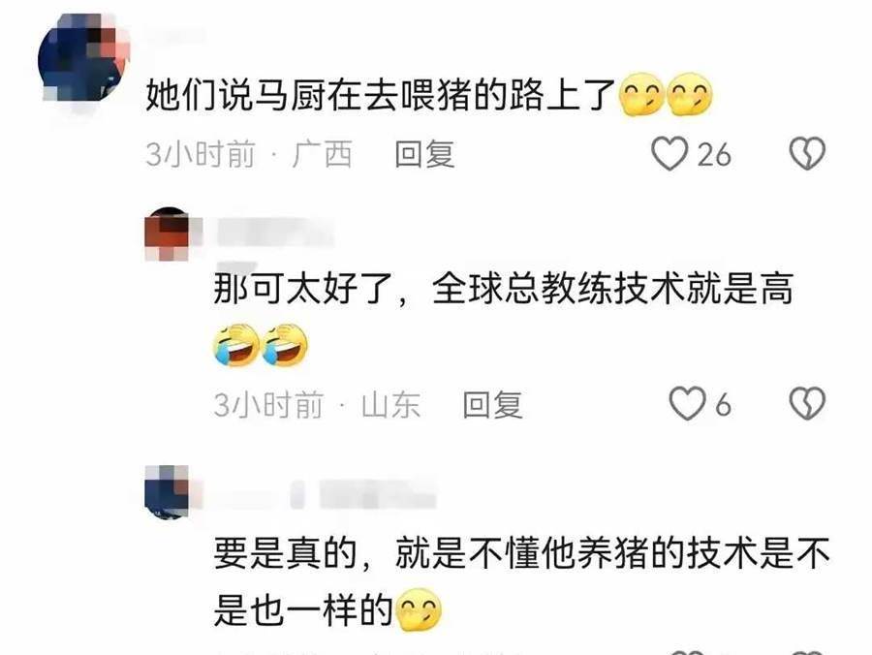Open the Shandong replier's blurred username

[x=275, y=233]
